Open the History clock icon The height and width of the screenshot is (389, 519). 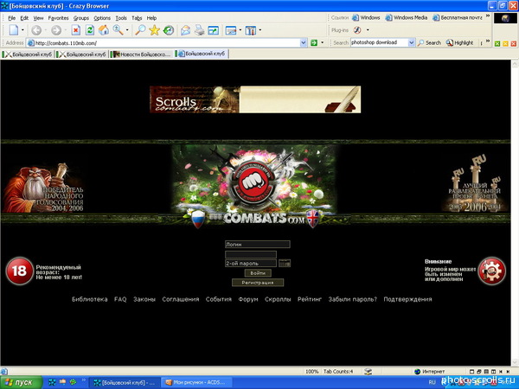point(169,30)
